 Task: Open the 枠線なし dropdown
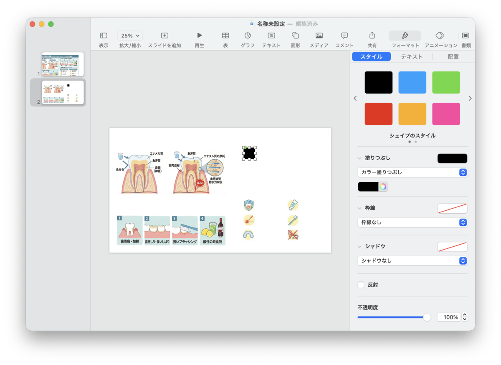click(x=412, y=222)
